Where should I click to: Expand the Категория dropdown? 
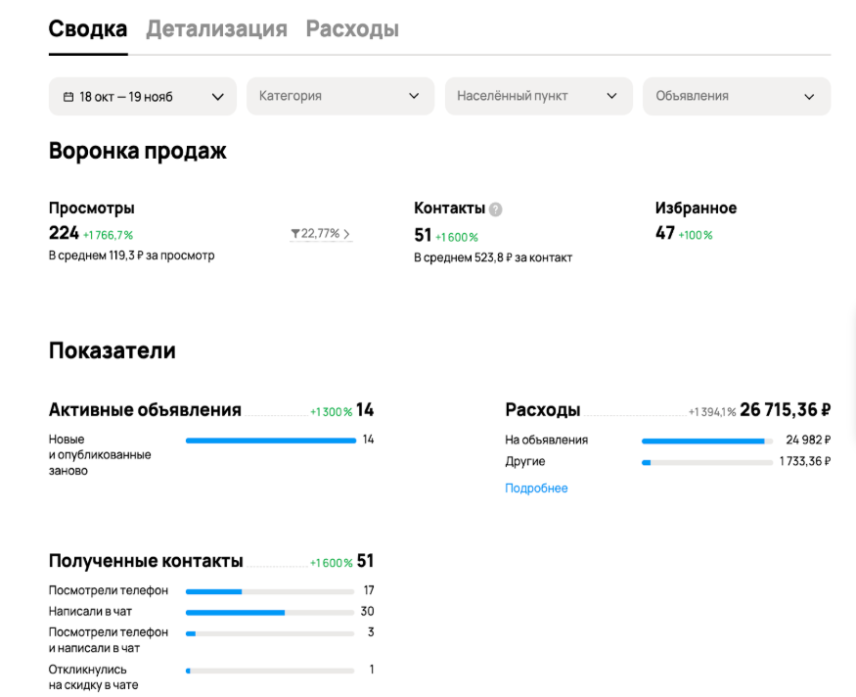[340, 96]
